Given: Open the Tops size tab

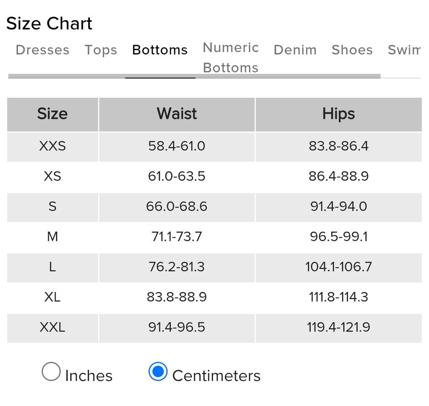Looking at the screenshot, I should tap(101, 50).
